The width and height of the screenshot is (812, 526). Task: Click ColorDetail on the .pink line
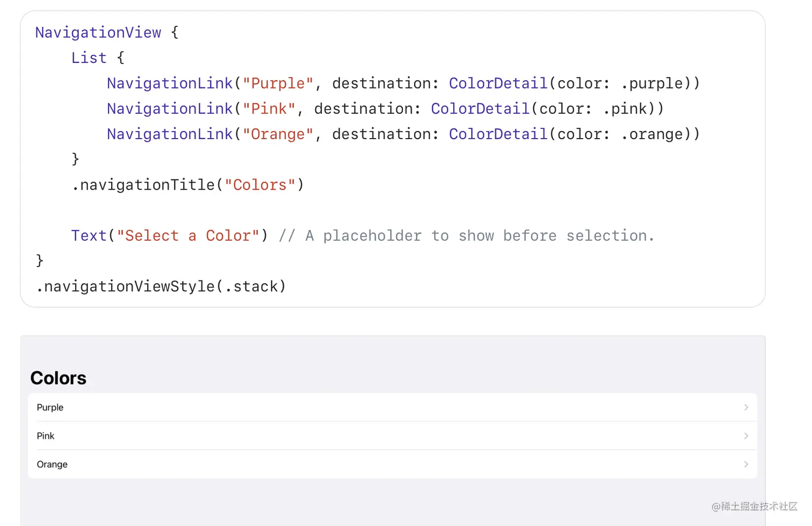[481, 109]
